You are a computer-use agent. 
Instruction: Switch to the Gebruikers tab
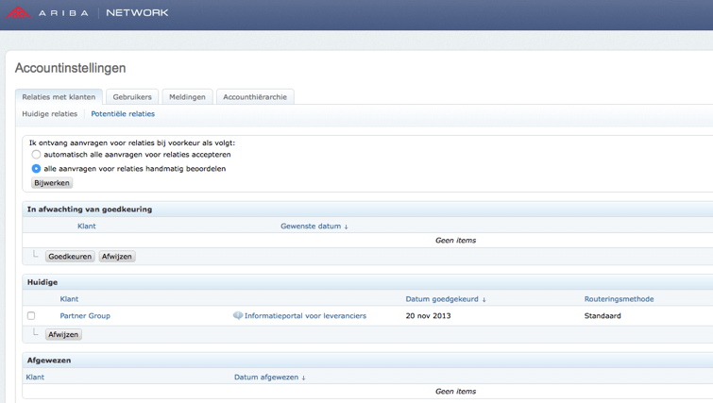tap(132, 97)
